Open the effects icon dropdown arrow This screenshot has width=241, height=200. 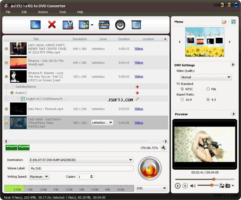[x=92, y=25]
